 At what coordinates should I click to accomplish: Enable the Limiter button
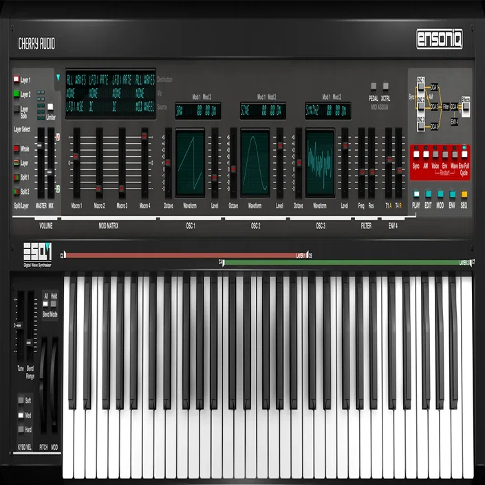coord(50,107)
